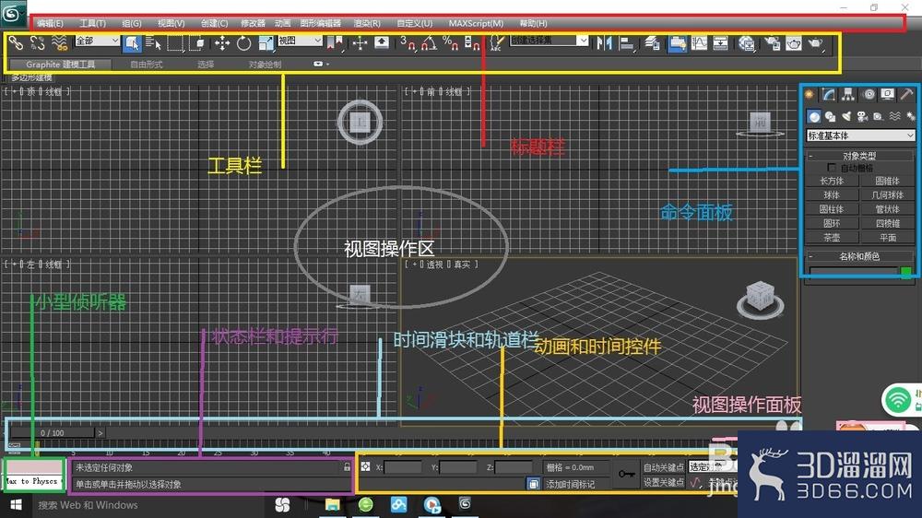Open the MAXScript(M) menu
This screenshot has height=518, width=922.
pos(477,24)
